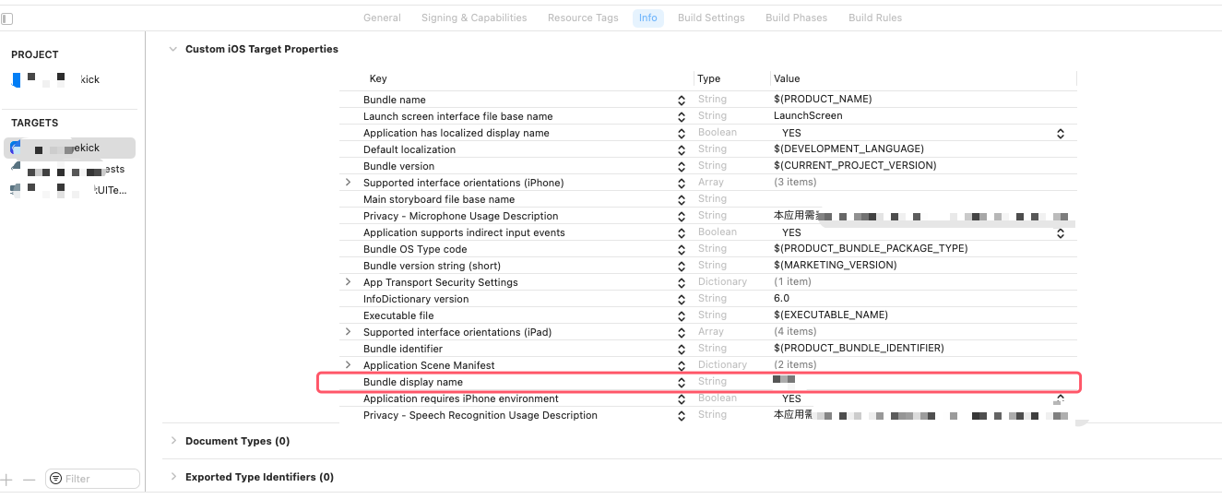1222x499 pixels.
Task: Select Application requires iPhone environment key
Action: tap(461, 398)
